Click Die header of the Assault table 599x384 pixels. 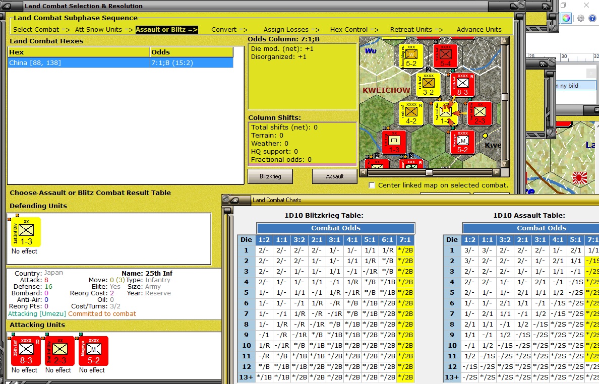tap(452, 240)
